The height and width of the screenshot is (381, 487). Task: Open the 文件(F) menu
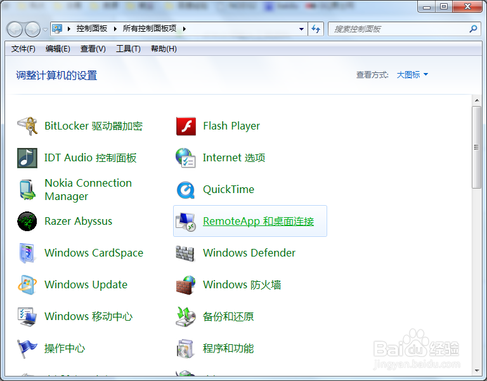(x=23, y=49)
